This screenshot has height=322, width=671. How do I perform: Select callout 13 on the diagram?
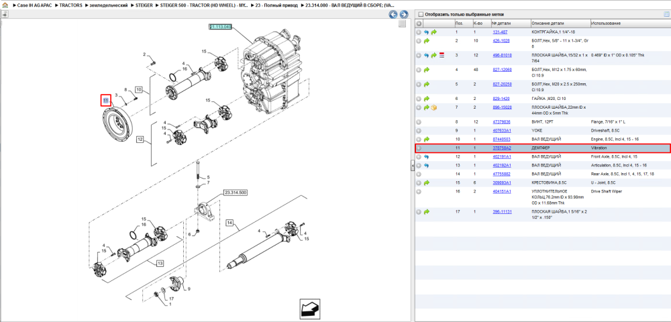point(160,264)
